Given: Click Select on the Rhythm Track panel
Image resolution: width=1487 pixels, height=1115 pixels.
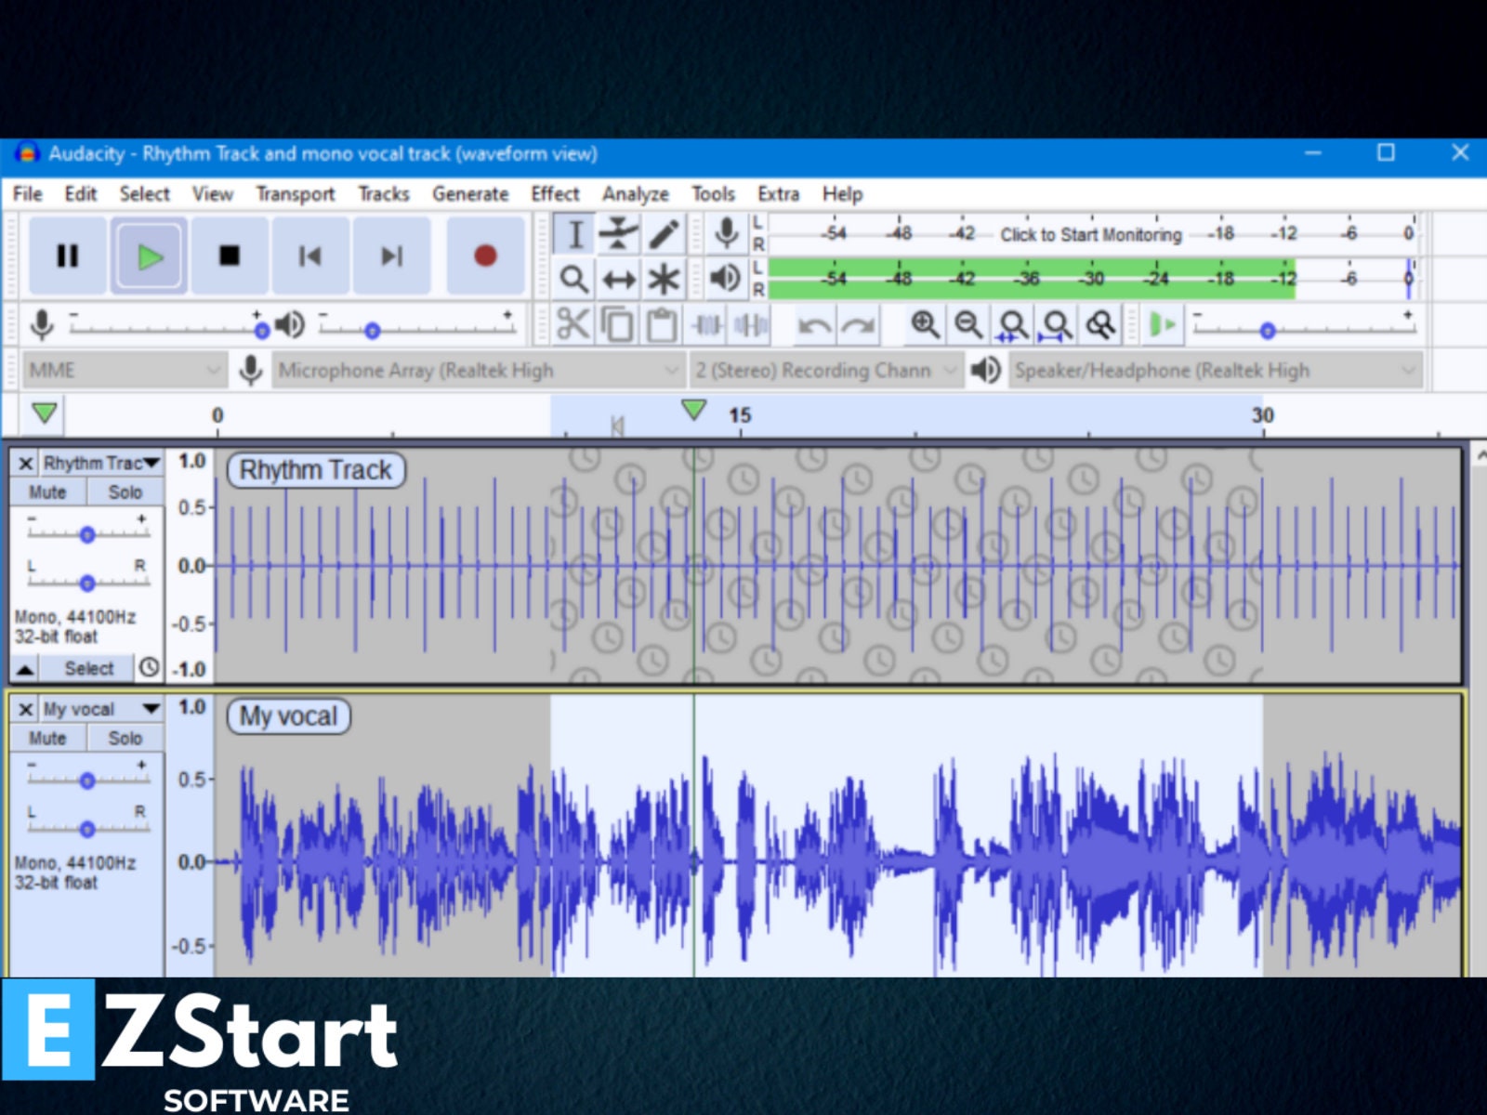Looking at the screenshot, I should click(90, 667).
